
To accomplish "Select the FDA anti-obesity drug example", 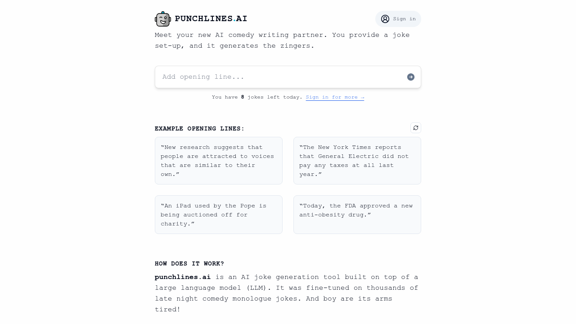I will point(357,215).
